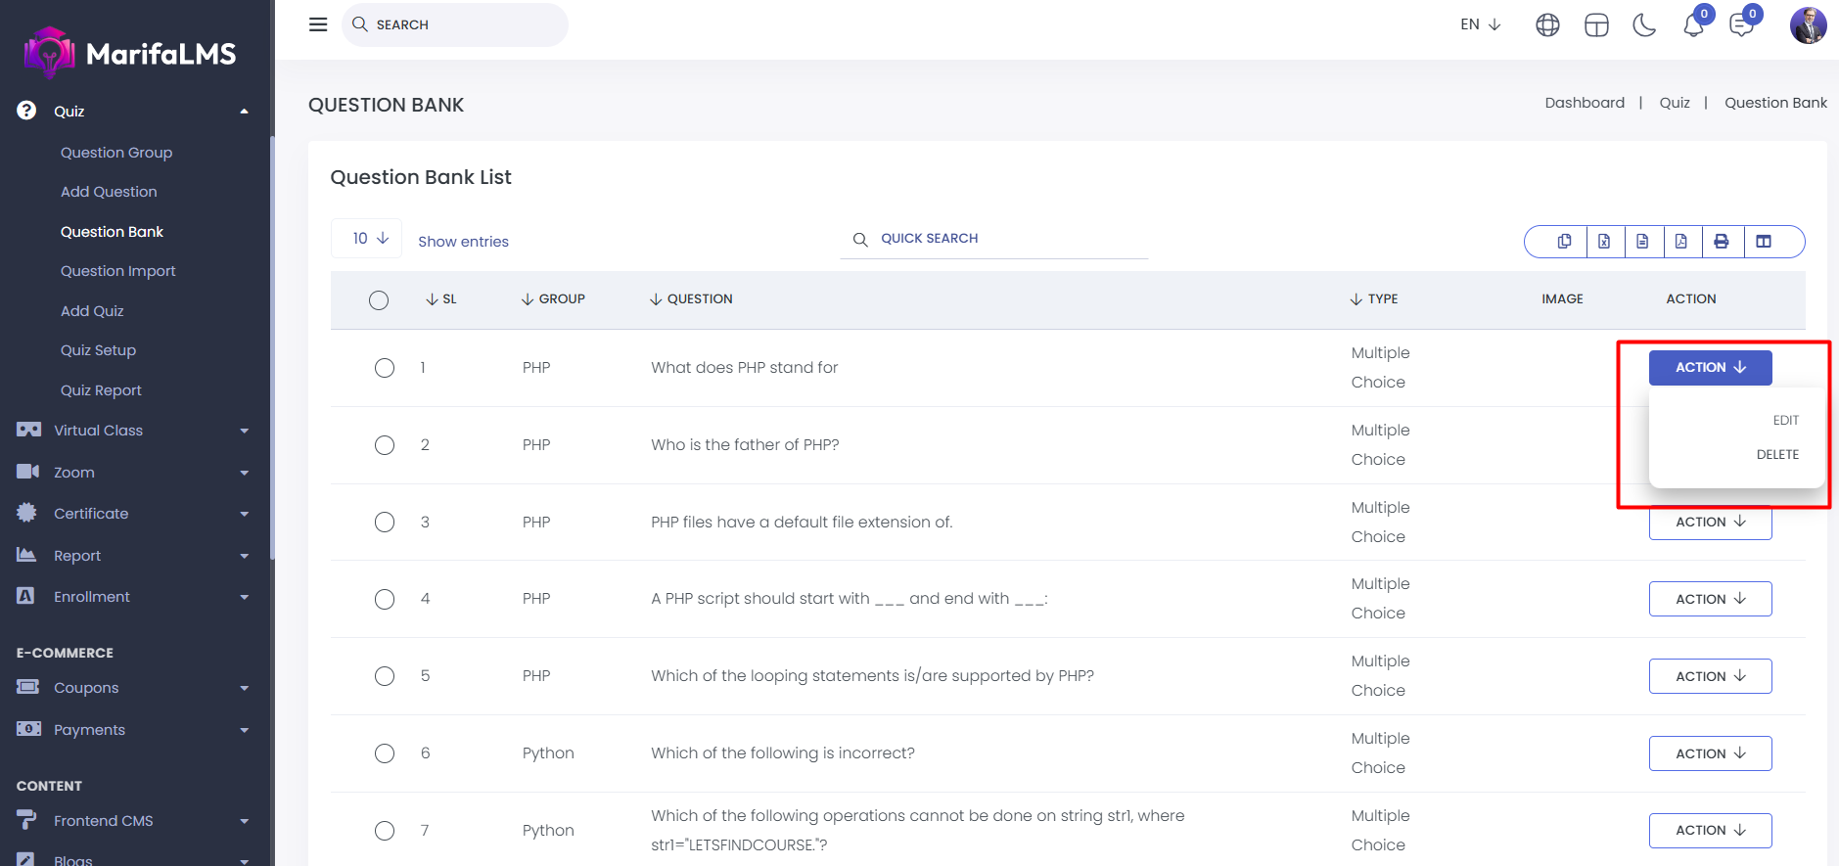Viewport: 1839px width, 866px height.
Task: Click the print icon above the table
Action: coord(1721,242)
